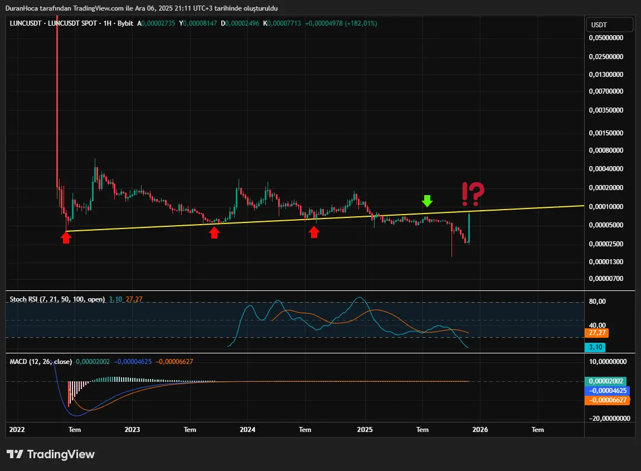Click the D0,00002496 low value
Screen dimensions: 641x471
click(x=240, y=23)
